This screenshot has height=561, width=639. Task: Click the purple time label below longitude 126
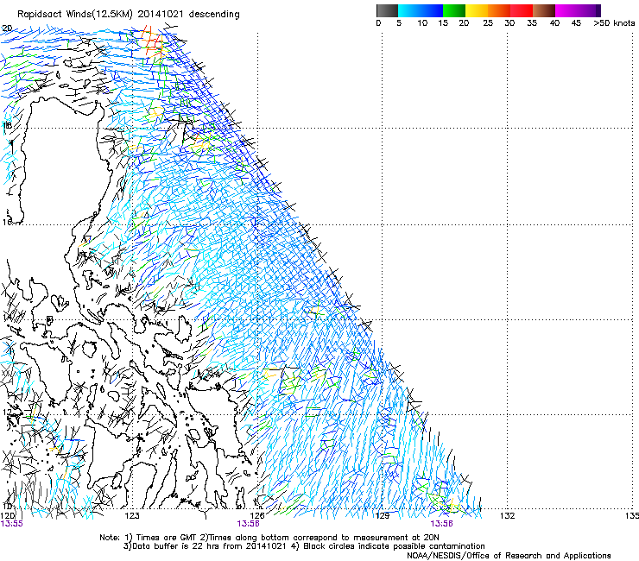pos(248,524)
